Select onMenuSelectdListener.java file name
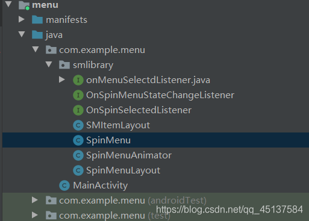Viewport: 309px width, 221px height. pos(148,80)
